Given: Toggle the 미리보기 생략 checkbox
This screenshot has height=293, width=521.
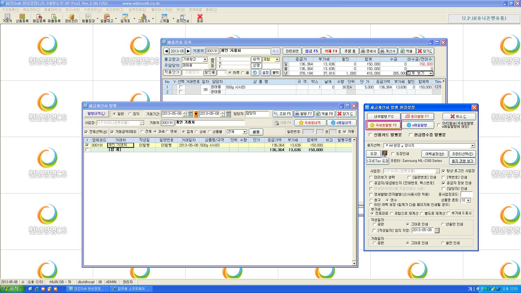Looking at the screenshot, I should pyautogui.click(x=371, y=177).
